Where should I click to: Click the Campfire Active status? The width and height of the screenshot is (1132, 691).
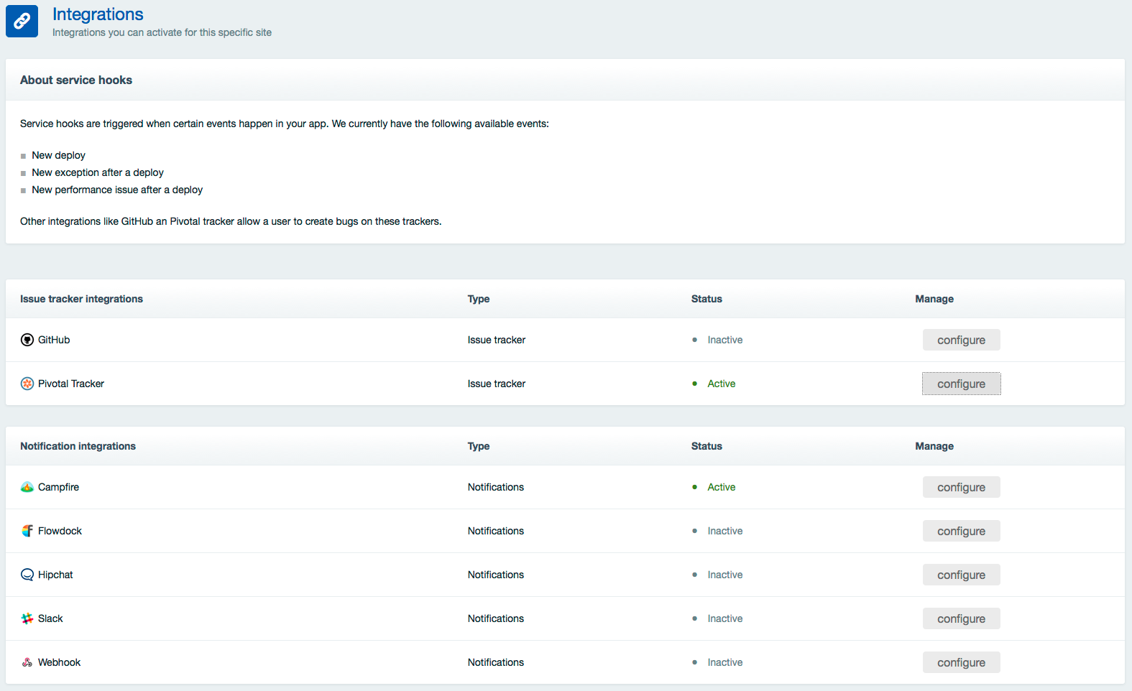721,487
